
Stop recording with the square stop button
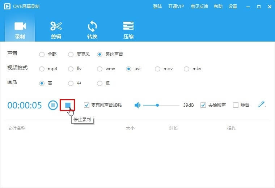(68, 105)
